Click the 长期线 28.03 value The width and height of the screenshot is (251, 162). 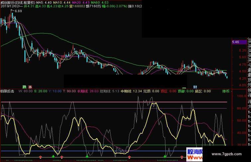click(x=88, y=91)
